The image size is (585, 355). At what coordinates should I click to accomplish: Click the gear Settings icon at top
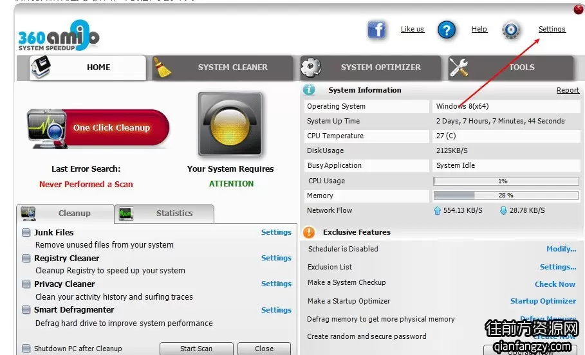511,30
